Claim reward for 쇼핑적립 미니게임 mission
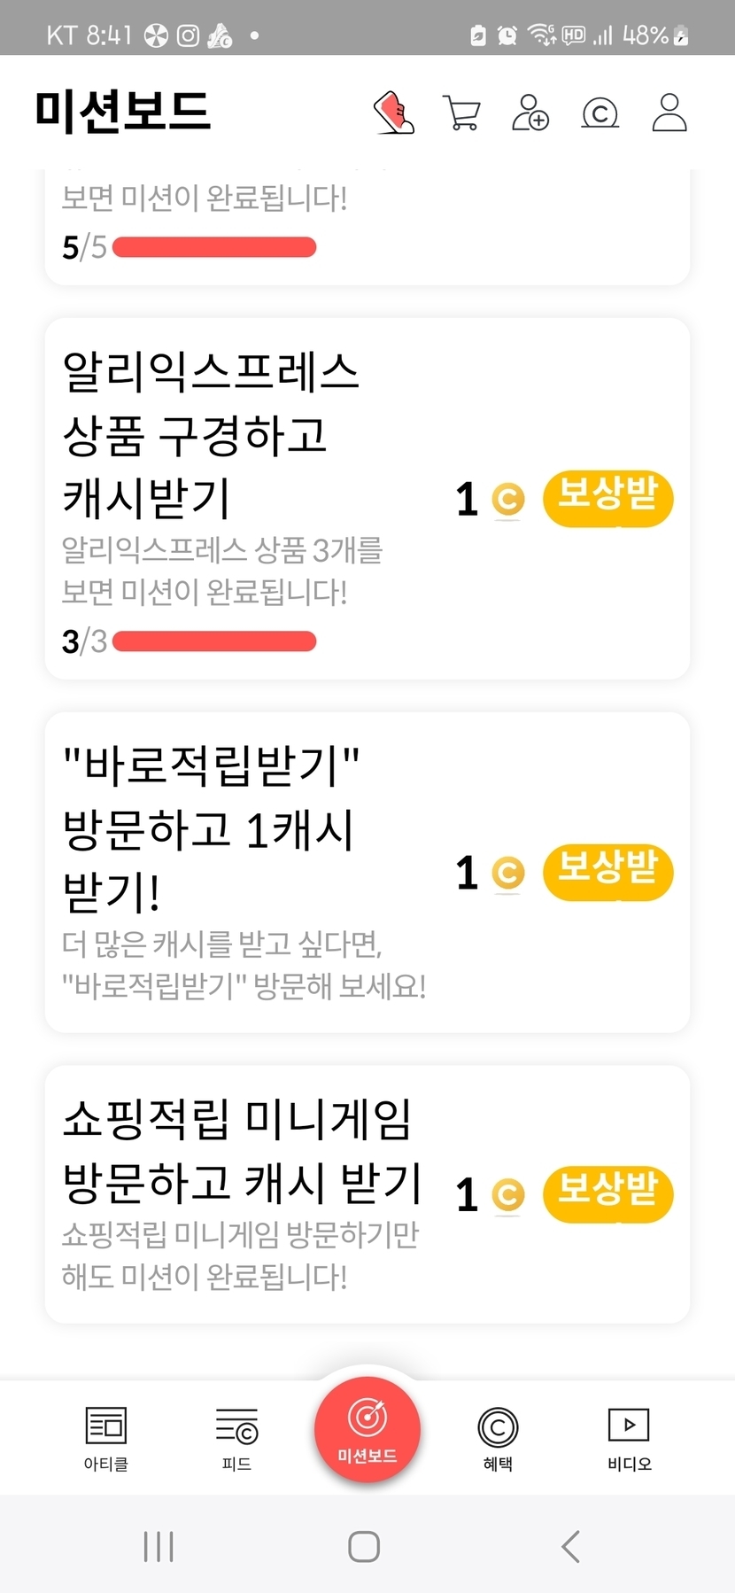The height and width of the screenshot is (1593, 735). pos(607,1193)
